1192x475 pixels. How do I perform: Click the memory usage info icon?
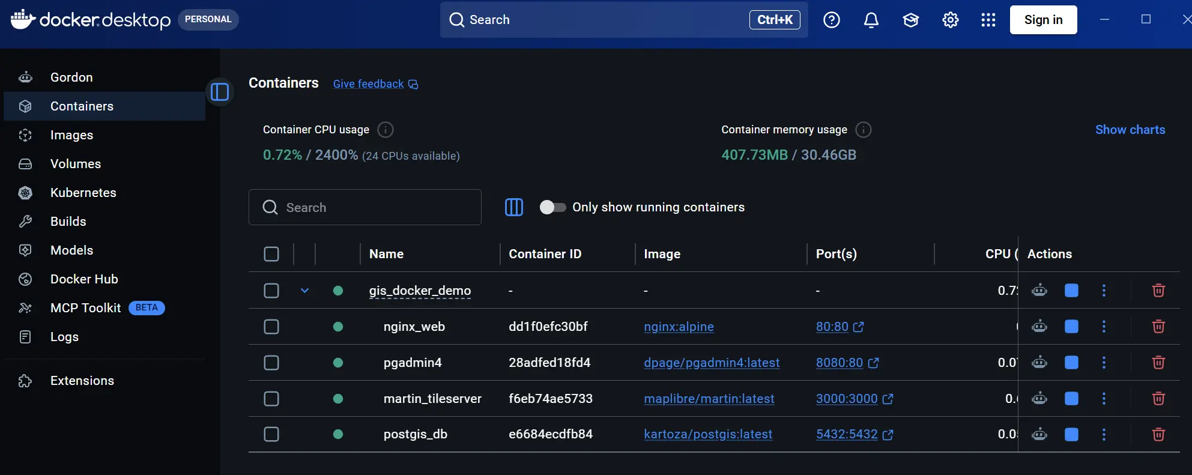tap(863, 130)
